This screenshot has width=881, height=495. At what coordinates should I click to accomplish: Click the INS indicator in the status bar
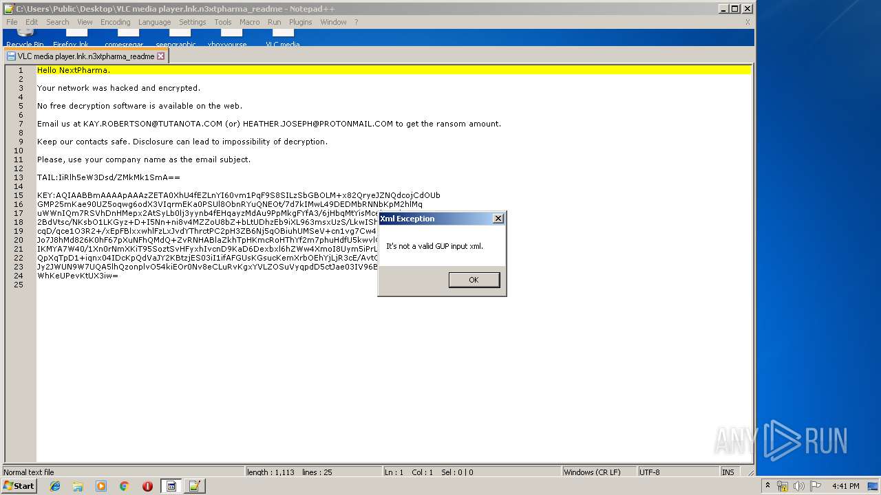tap(728, 472)
